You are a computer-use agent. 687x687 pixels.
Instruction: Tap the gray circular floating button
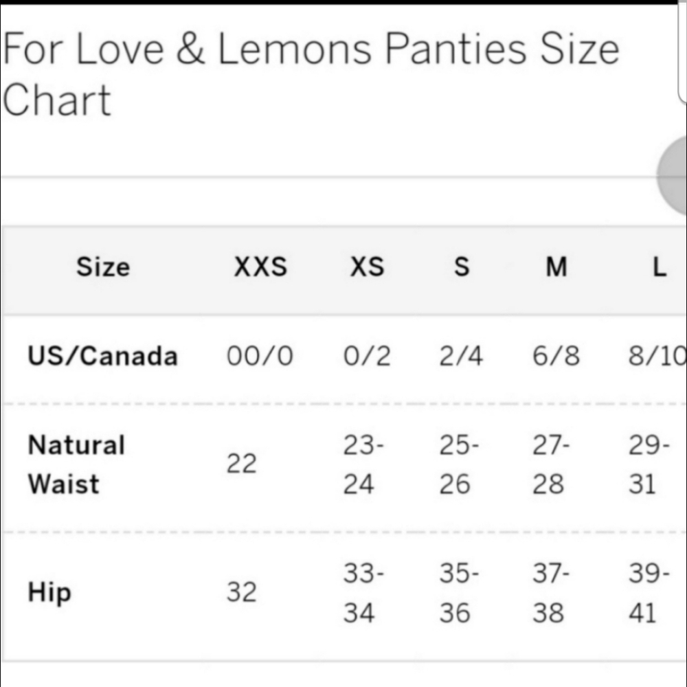tap(673, 175)
